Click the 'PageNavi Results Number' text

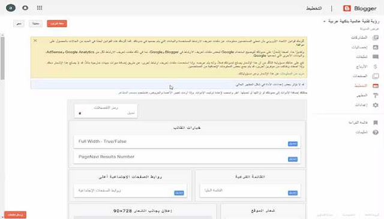pos(106,157)
